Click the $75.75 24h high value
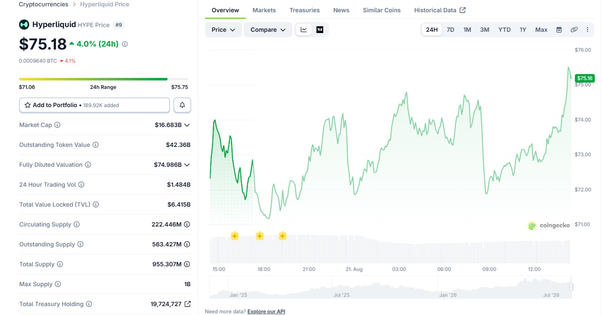Viewport: 602px width, 315px height. point(180,87)
